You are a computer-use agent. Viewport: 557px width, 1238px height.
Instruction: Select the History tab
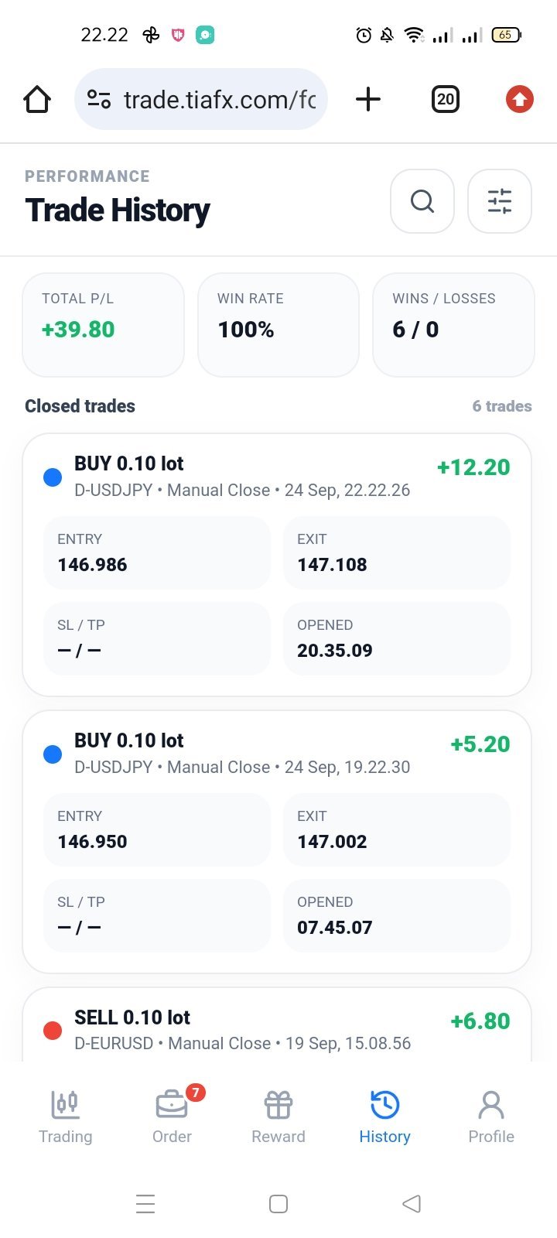click(384, 1117)
